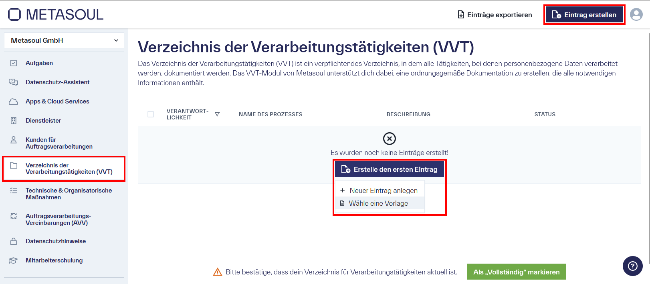This screenshot has height=284, width=650.
Task: Click the Dienstleister building icon
Action: click(14, 121)
